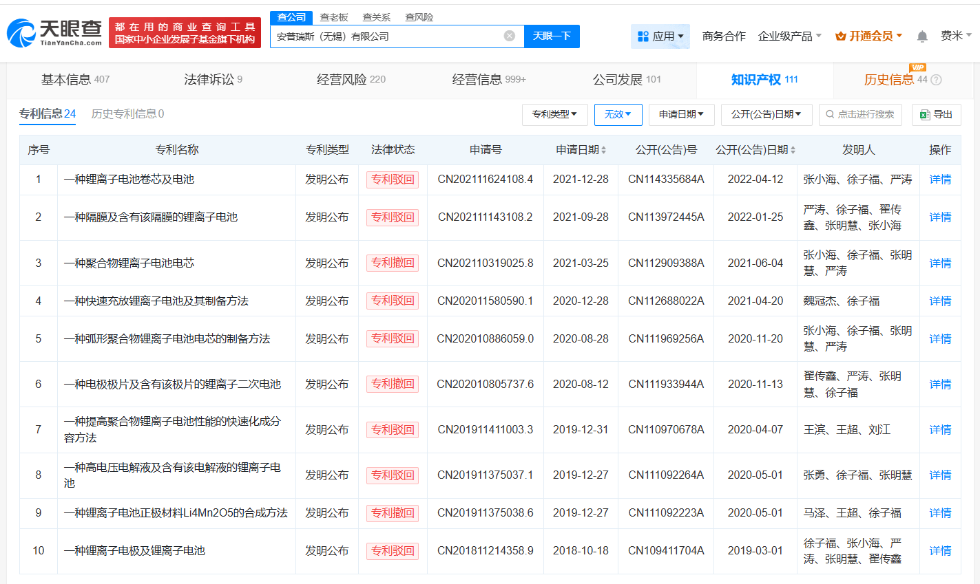
Task: Clear the search box with the X icon
Action: tap(510, 36)
